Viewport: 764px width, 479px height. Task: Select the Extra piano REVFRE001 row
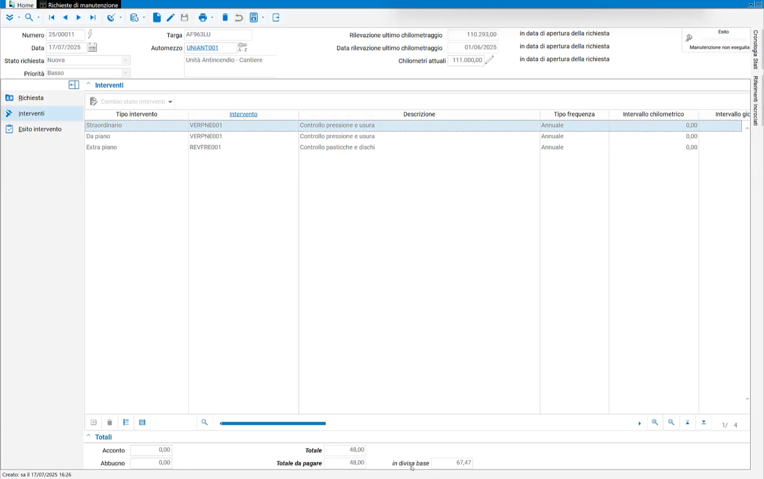[413, 147]
